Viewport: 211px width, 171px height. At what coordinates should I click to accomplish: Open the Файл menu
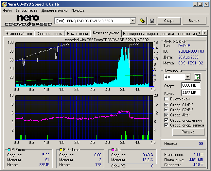click(8, 10)
